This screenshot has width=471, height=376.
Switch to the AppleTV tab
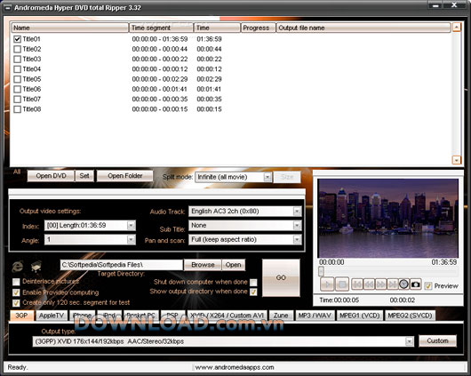pos(52,316)
